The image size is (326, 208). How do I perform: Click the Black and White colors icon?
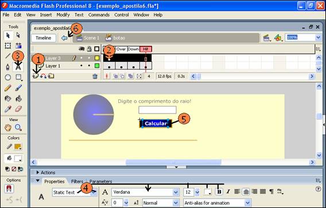point(7,169)
